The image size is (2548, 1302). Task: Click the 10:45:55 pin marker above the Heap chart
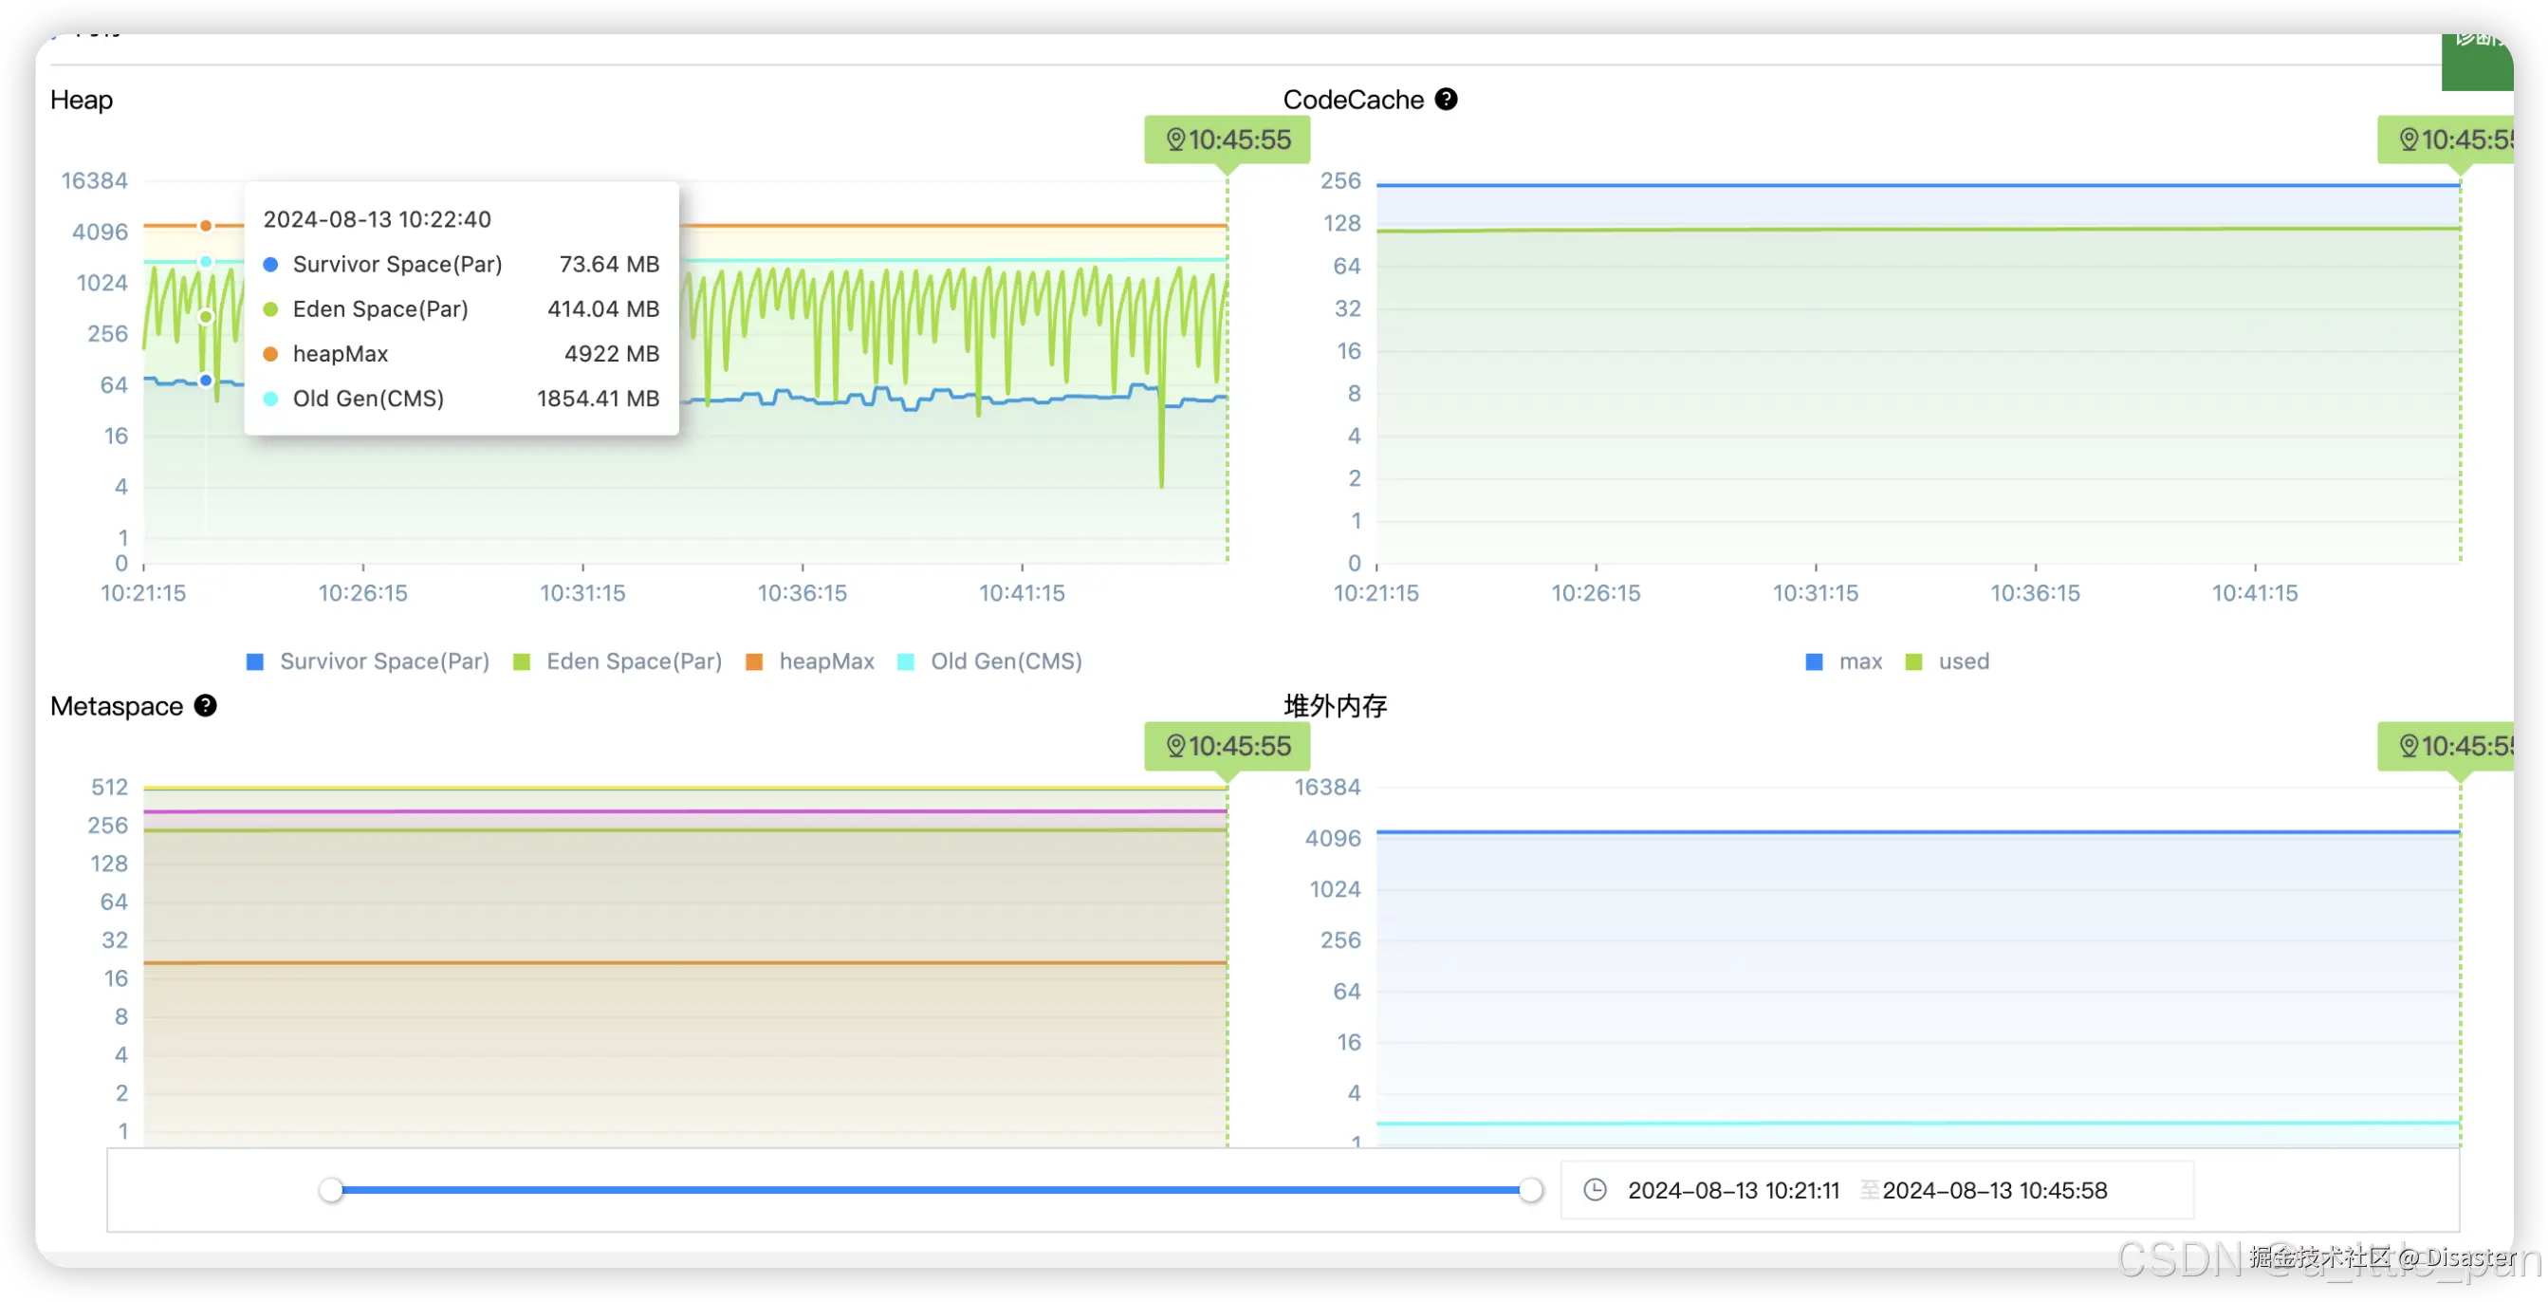(1228, 139)
